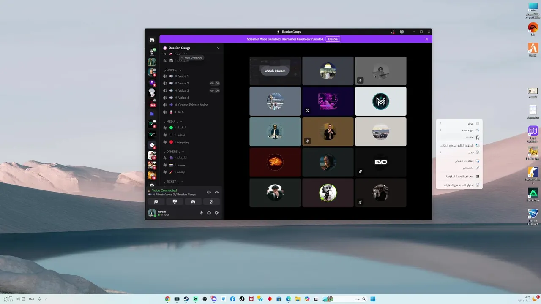
Task: Open Discord user settings gear
Action: (x=216, y=213)
